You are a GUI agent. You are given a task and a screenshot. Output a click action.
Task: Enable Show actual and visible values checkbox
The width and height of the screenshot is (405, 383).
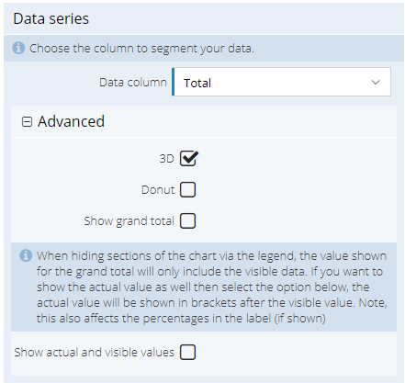(x=187, y=352)
